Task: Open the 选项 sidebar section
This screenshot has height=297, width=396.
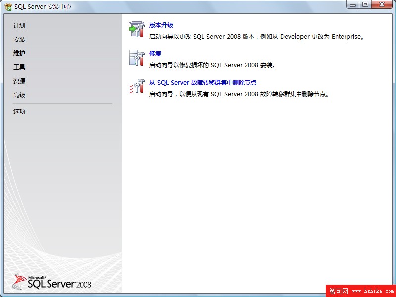Action: [x=19, y=111]
